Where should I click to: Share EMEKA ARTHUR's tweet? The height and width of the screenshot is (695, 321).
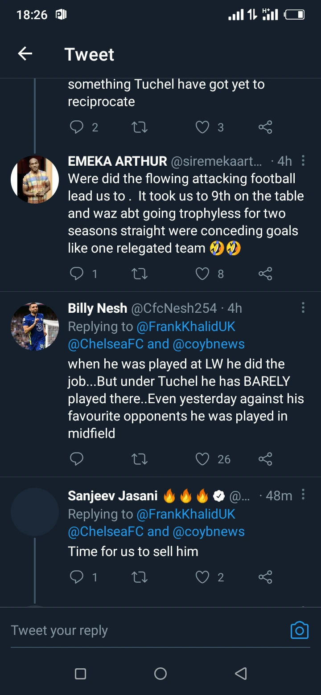(265, 274)
